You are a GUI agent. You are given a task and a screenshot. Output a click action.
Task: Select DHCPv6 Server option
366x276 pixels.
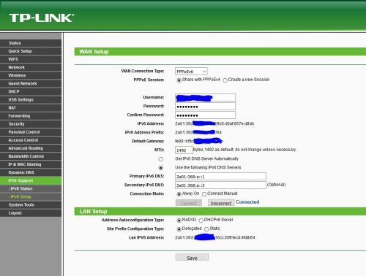201,221
